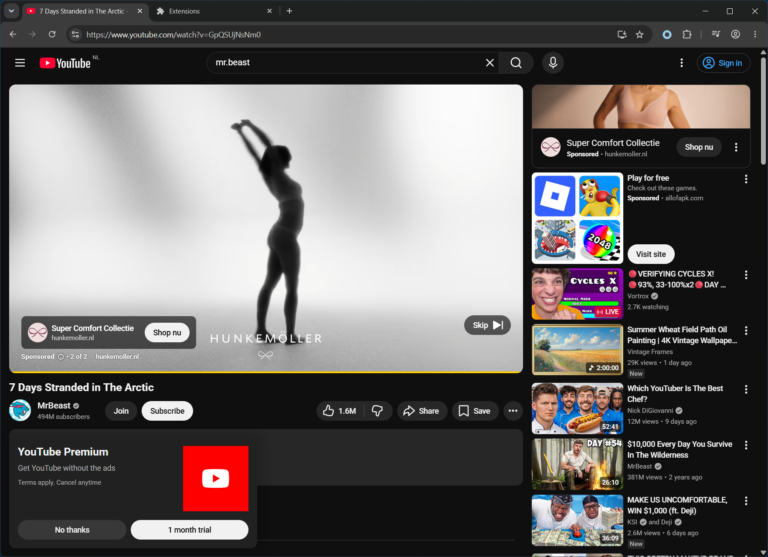Open more actions three-dot button under video

pos(513,411)
